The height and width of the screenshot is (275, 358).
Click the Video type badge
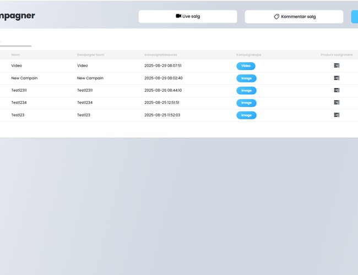click(246, 66)
